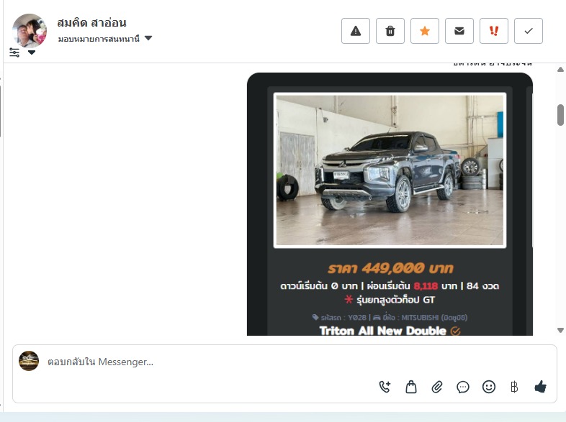Open สมคิด สาอ่อน profile picture
This screenshot has height=422, width=566.
30,31
